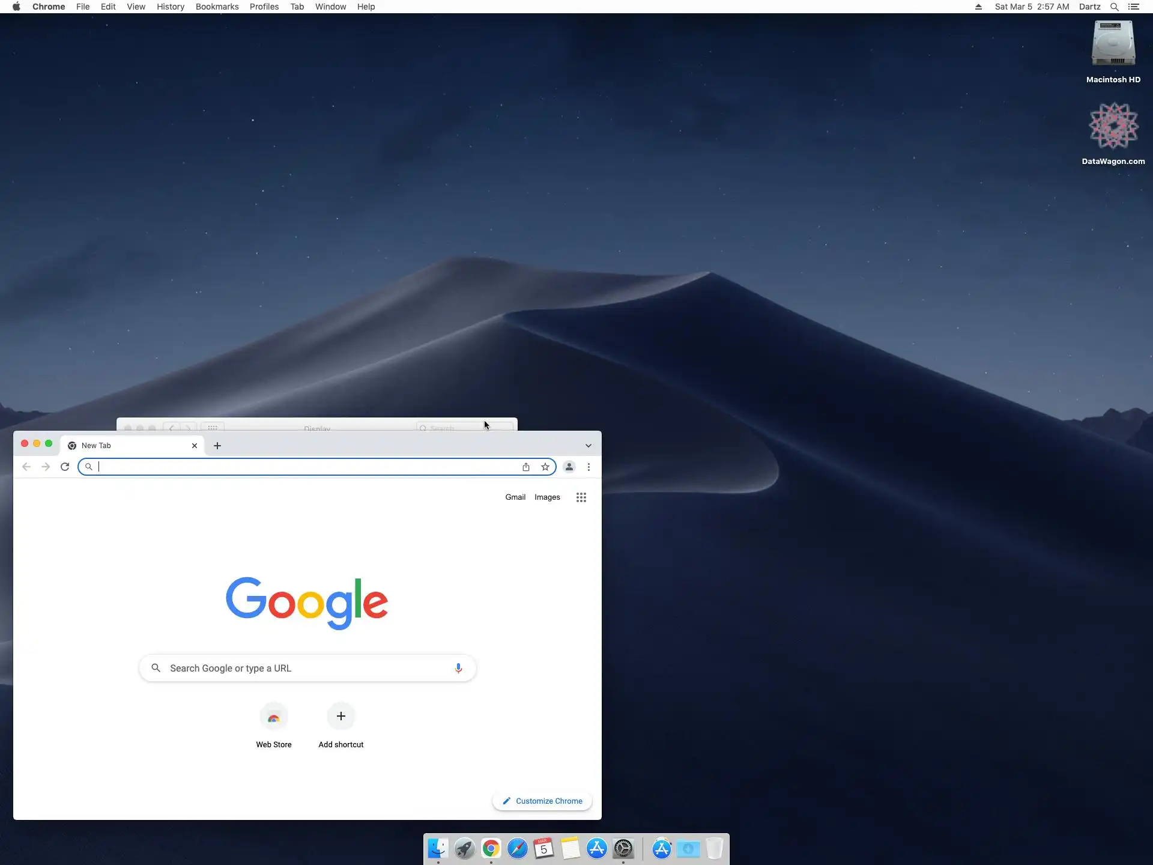
Task: Open a new tab with plus button
Action: click(217, 446)
